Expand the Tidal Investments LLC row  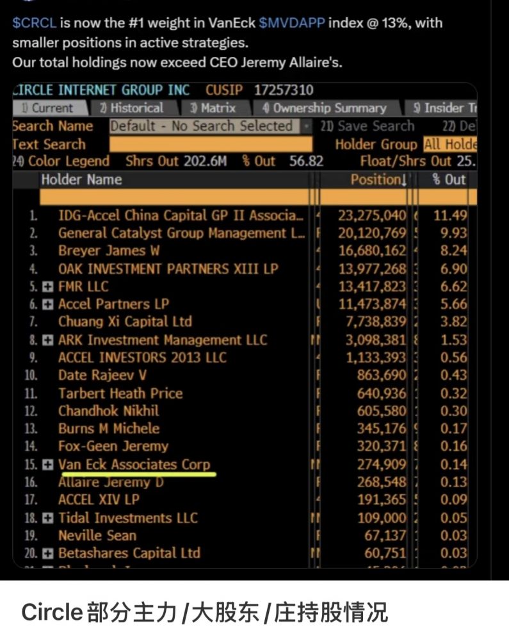(x=48, y=519)
